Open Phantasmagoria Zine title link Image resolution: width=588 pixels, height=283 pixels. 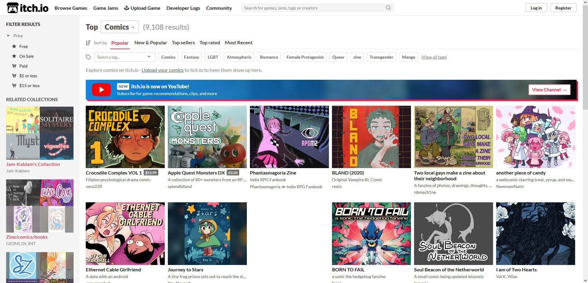(x=273, y=173)
